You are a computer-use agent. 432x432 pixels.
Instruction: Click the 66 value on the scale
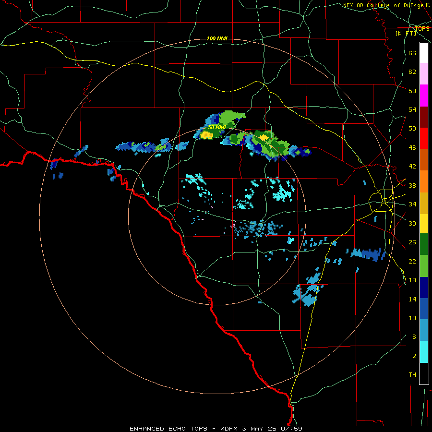412,53
